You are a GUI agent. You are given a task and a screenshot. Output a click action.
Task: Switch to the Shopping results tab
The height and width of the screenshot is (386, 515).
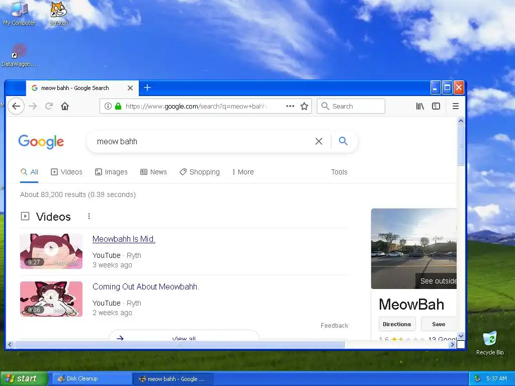(200, 172)
